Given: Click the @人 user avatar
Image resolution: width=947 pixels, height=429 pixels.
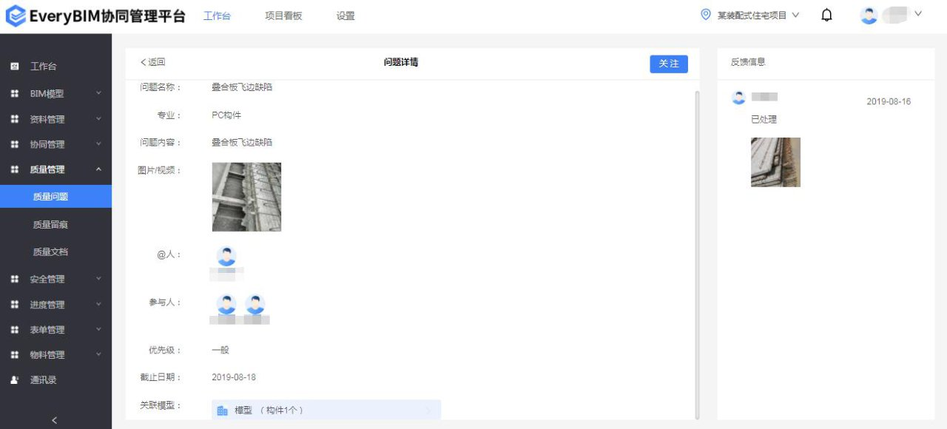Looking at the screenshot, I should point(226,256).
